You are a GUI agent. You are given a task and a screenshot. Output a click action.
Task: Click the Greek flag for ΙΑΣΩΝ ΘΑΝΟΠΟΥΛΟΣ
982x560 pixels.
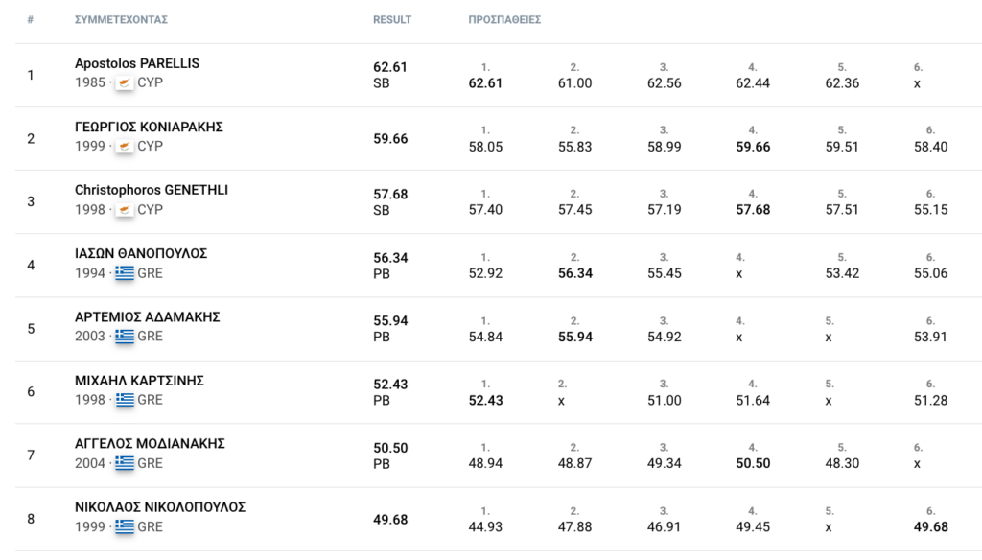[x=125, y=273]
